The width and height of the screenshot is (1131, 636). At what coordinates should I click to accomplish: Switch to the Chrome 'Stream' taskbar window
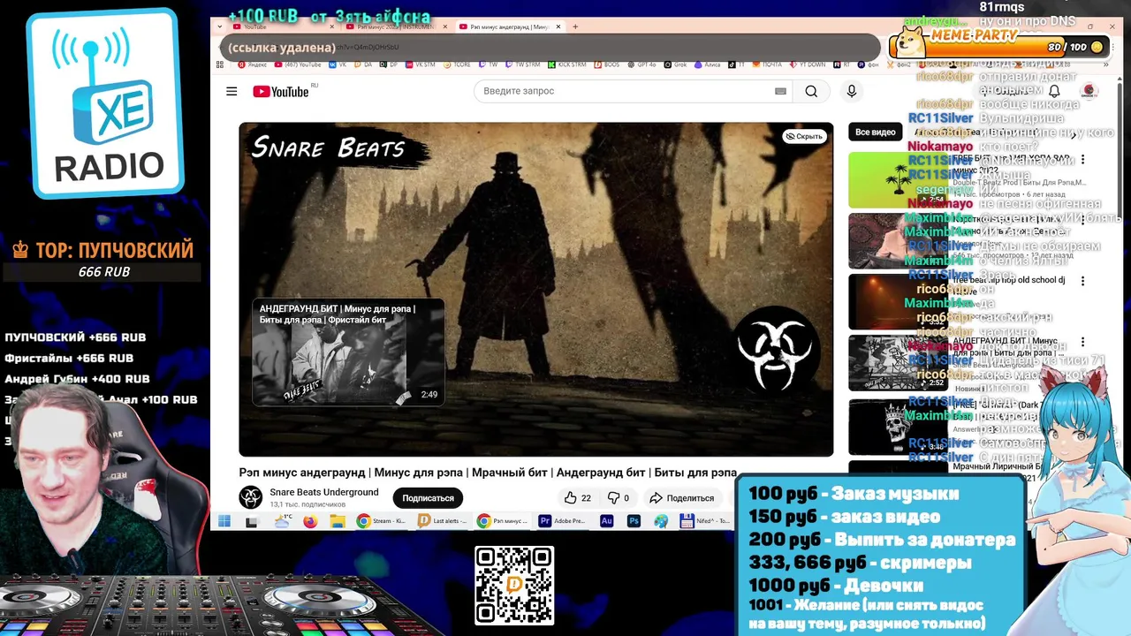click(x=382, y=522)
